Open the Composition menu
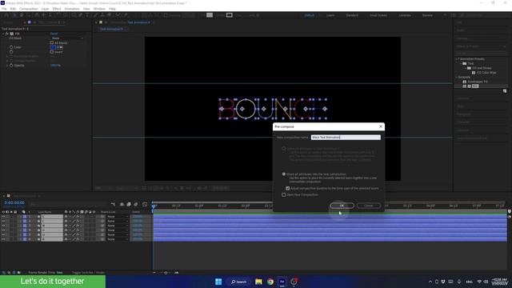The height and width of the screenshot is (288, 512). point(29,9)
